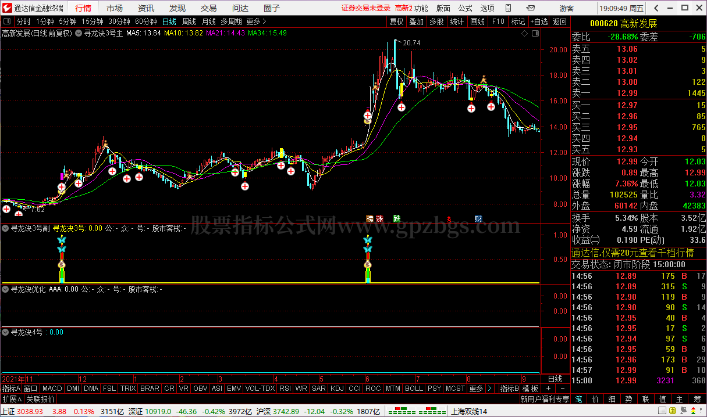Click the red TDX logo icon
The height and width of the screenshot is (417, 707).
(6, 8)
